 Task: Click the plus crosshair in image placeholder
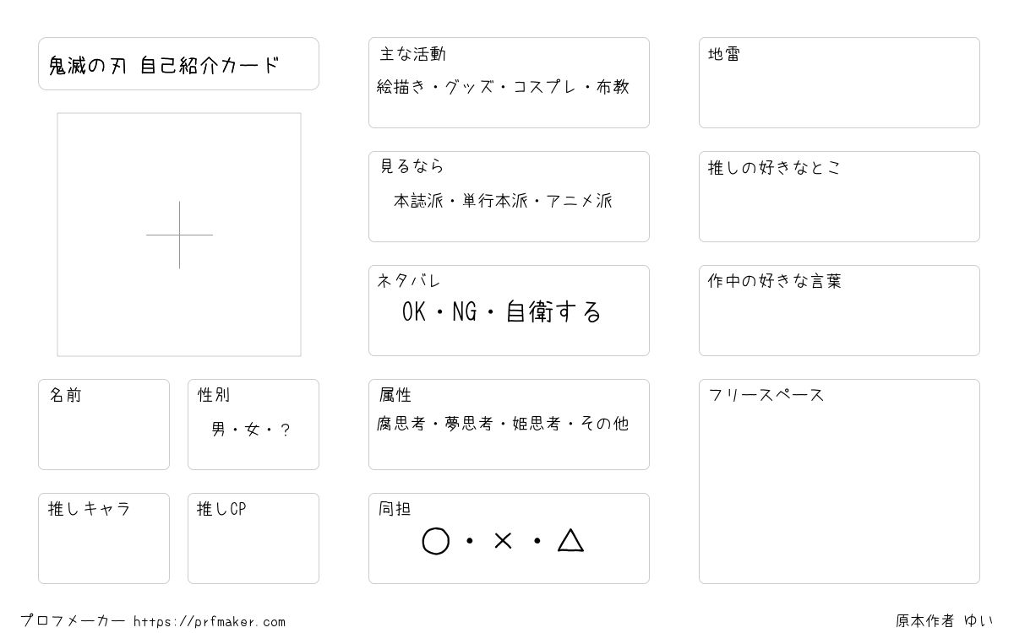pos(179,235)
